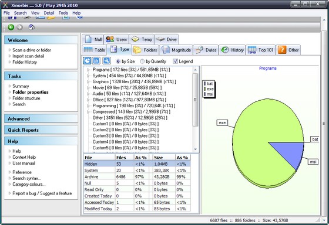The height and width of the screenshot is (225, 329).
Task: Select the Hidden row in file table
Action: (x=137, y=164)
